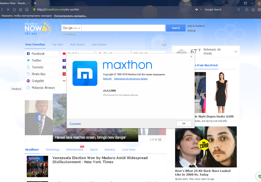Click the TRY MX5 link
The image size is (261, 182).
coord(32,34)
